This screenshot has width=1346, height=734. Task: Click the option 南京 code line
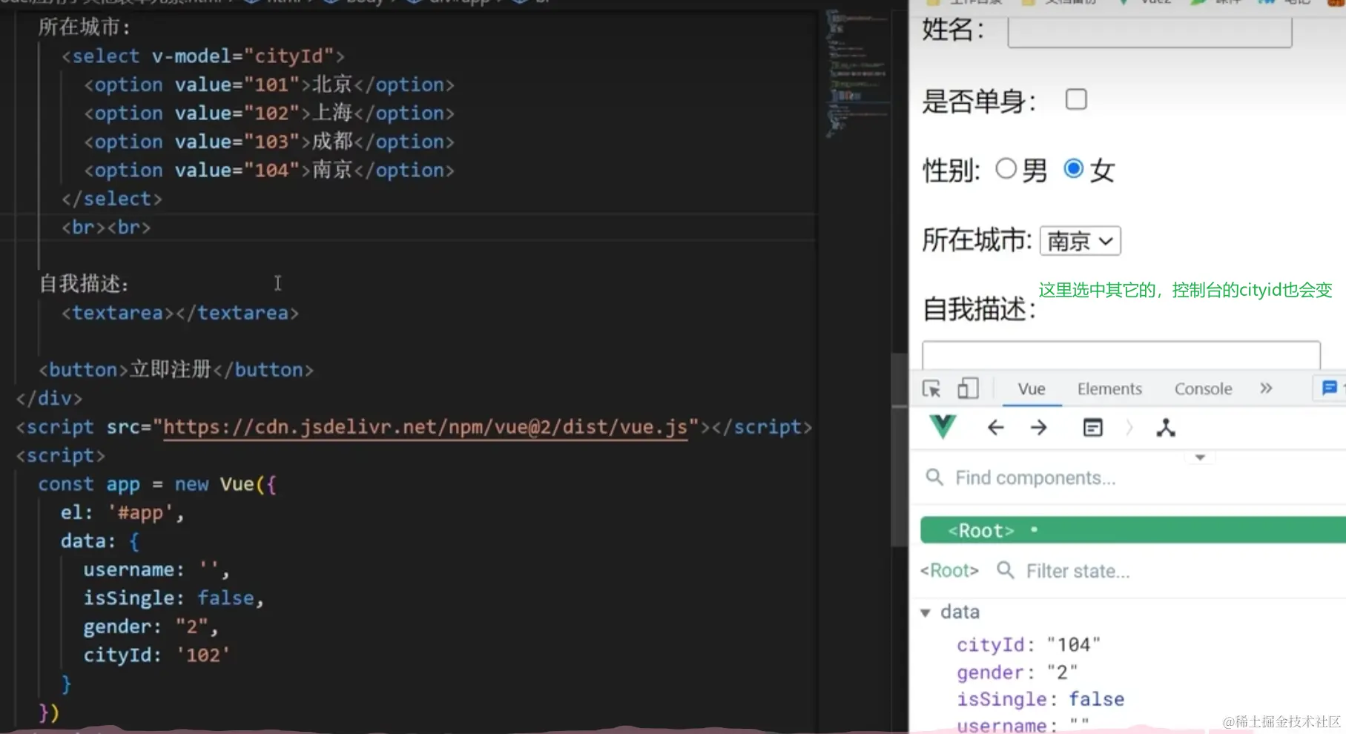269,170
